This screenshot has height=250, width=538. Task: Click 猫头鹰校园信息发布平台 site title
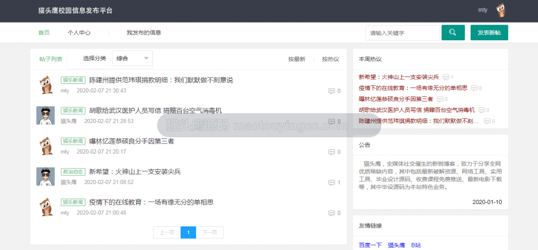pos(75,10)
